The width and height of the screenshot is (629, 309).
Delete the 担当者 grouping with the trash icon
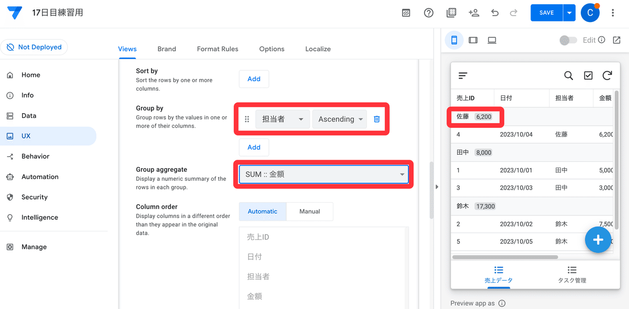pyautogui.click(x=376, y=119)
